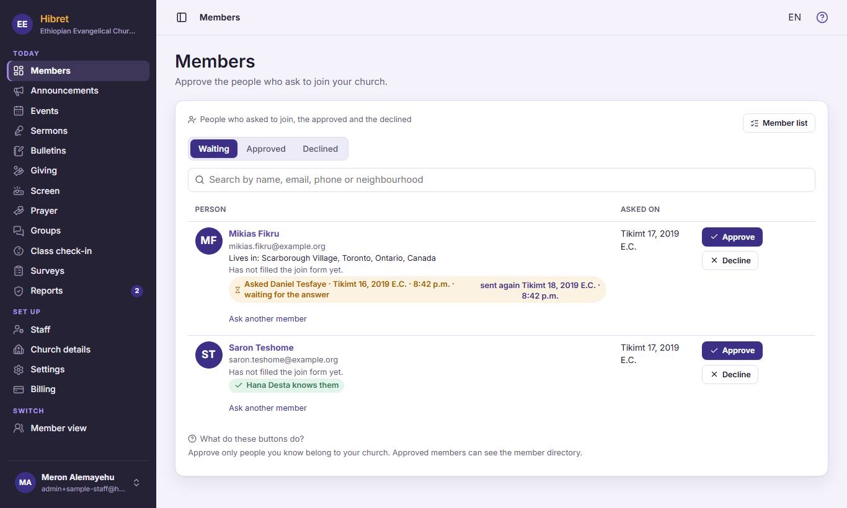This screenshot has height=508, width=847.
Task: Click the Members breadcrumb title in top bar
Action: (x=220, y=17)
